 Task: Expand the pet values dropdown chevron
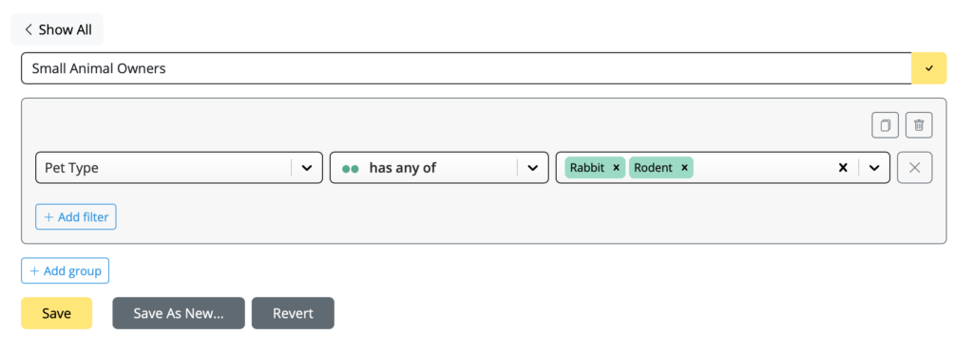tap(874, 168)
